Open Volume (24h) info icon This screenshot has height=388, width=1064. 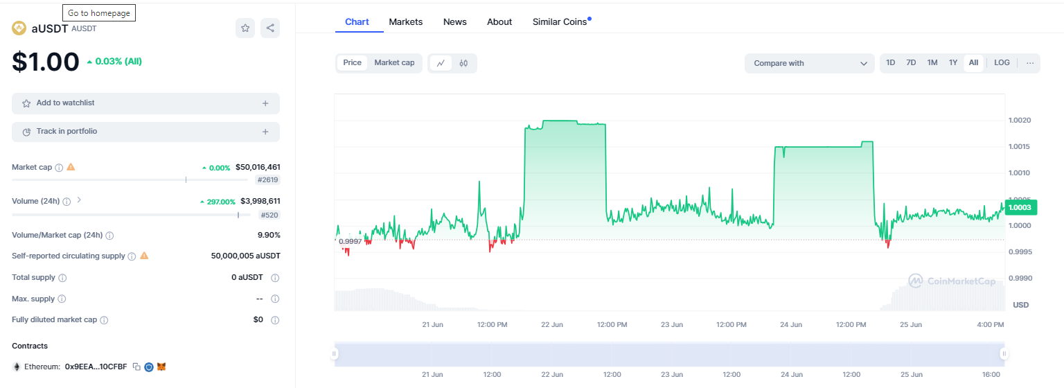66,202
